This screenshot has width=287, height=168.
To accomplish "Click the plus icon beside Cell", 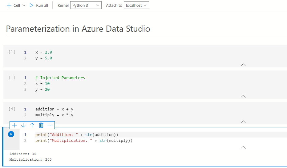I will point(9,6).
